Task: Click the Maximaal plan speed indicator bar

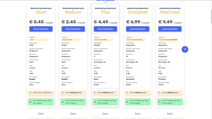Action: 168,40
